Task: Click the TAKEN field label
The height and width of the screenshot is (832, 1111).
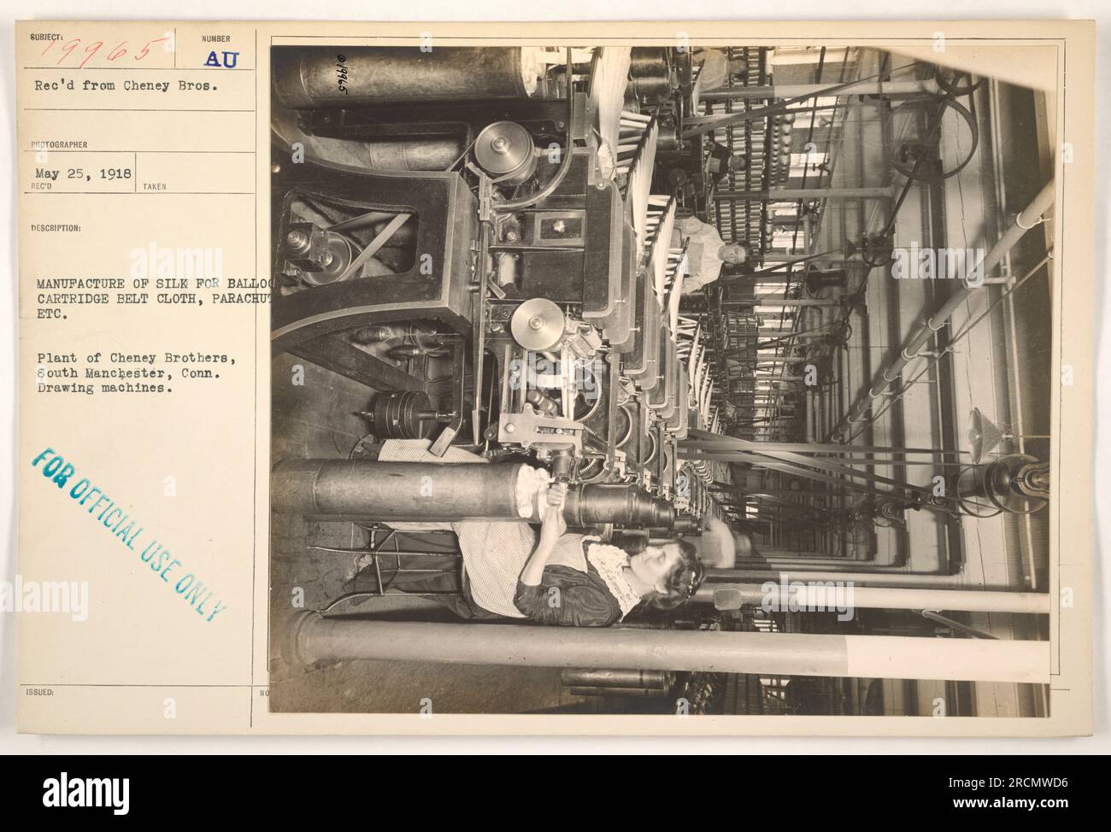Action: point(155,185)
